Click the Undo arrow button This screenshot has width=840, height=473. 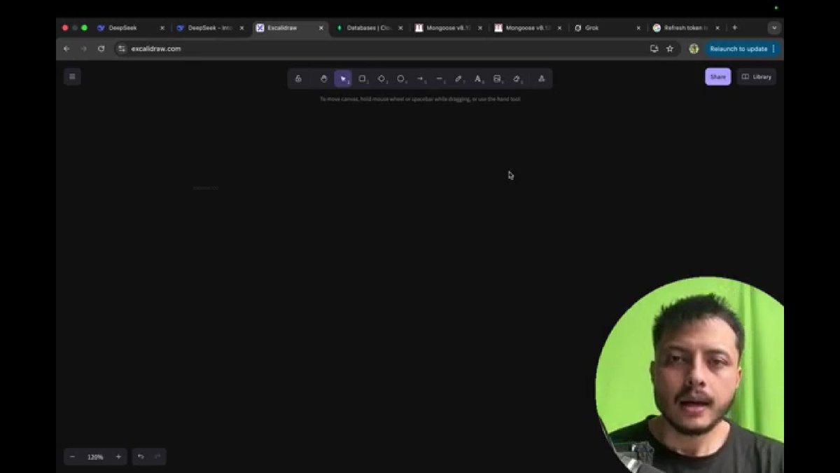click(x=141, y=457)
